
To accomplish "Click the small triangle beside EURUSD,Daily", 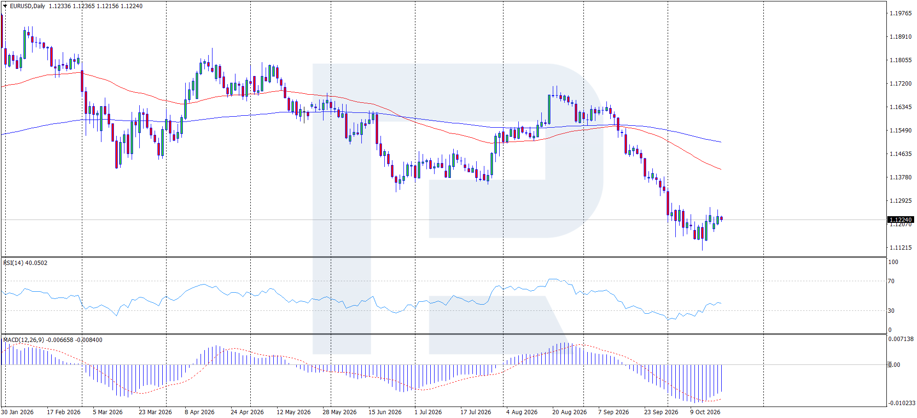I will (x=5, y=6).
